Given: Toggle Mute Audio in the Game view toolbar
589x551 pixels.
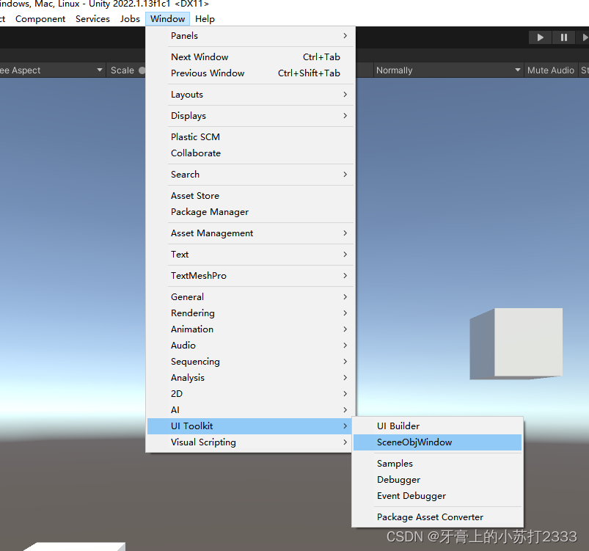Looking at the screenshot, I should point(550,70).
